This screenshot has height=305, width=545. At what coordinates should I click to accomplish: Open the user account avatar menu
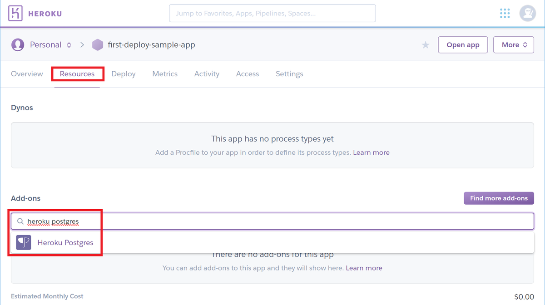(x=528, y=13)
